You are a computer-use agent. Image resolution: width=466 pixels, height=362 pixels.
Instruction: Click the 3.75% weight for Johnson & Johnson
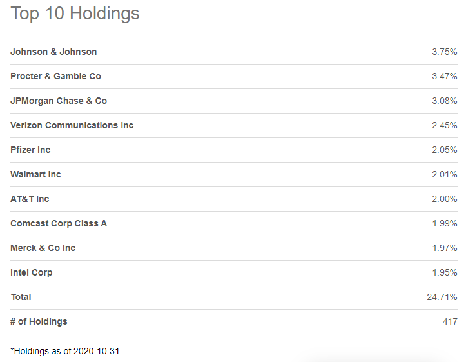click(x=444, y=52)
